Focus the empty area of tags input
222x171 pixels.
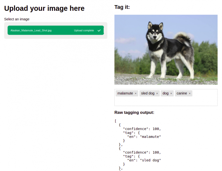(166, 101)
